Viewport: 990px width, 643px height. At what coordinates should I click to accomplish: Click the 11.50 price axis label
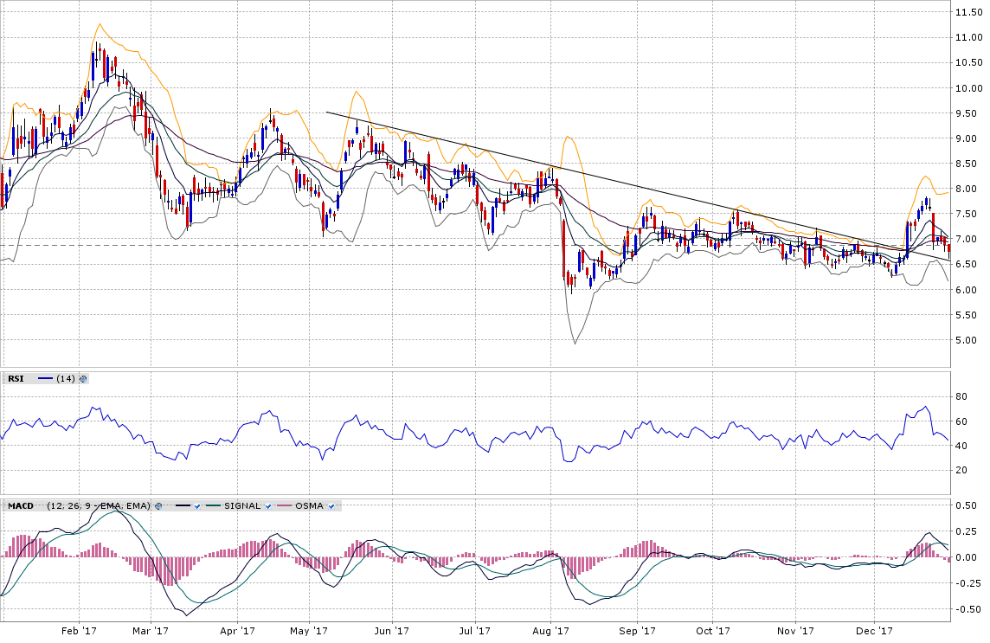[968, 12]
